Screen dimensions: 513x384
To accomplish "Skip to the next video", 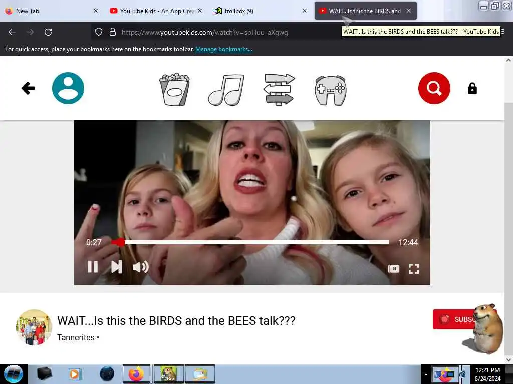I will [x=116, y=267].
